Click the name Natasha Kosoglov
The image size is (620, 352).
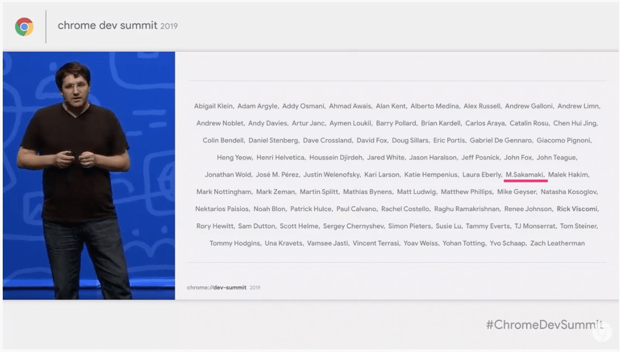pyautogui.click(x=568, y=192)
